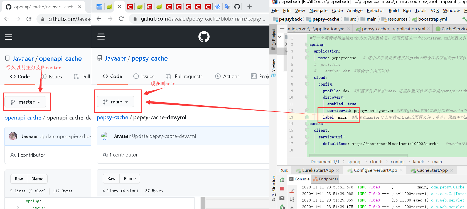
Task: Close the nfigserver application.yml editor tab
Action: pyautogui.click(x=349, y=29)
